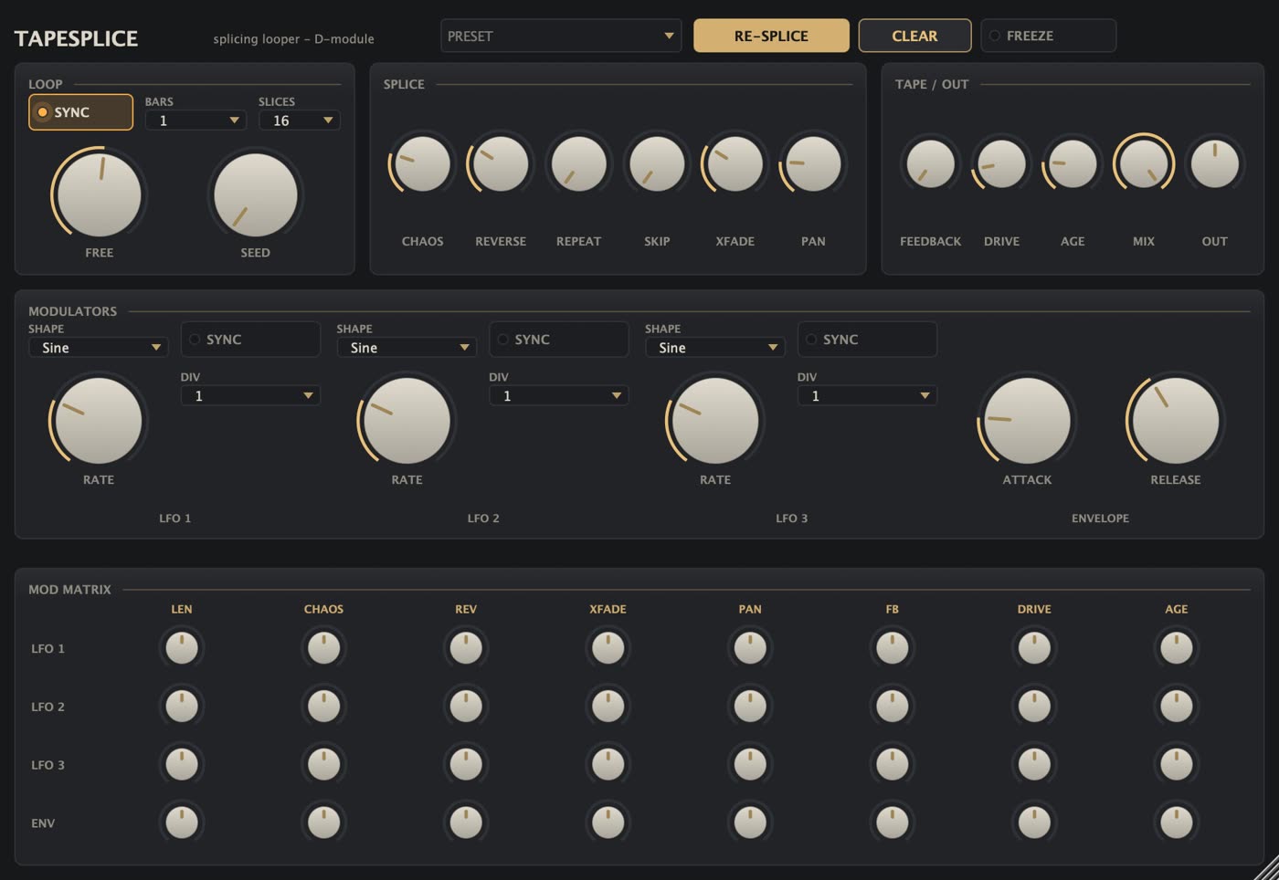Click the FREE knob in the LOOP section

pos(99,194)
